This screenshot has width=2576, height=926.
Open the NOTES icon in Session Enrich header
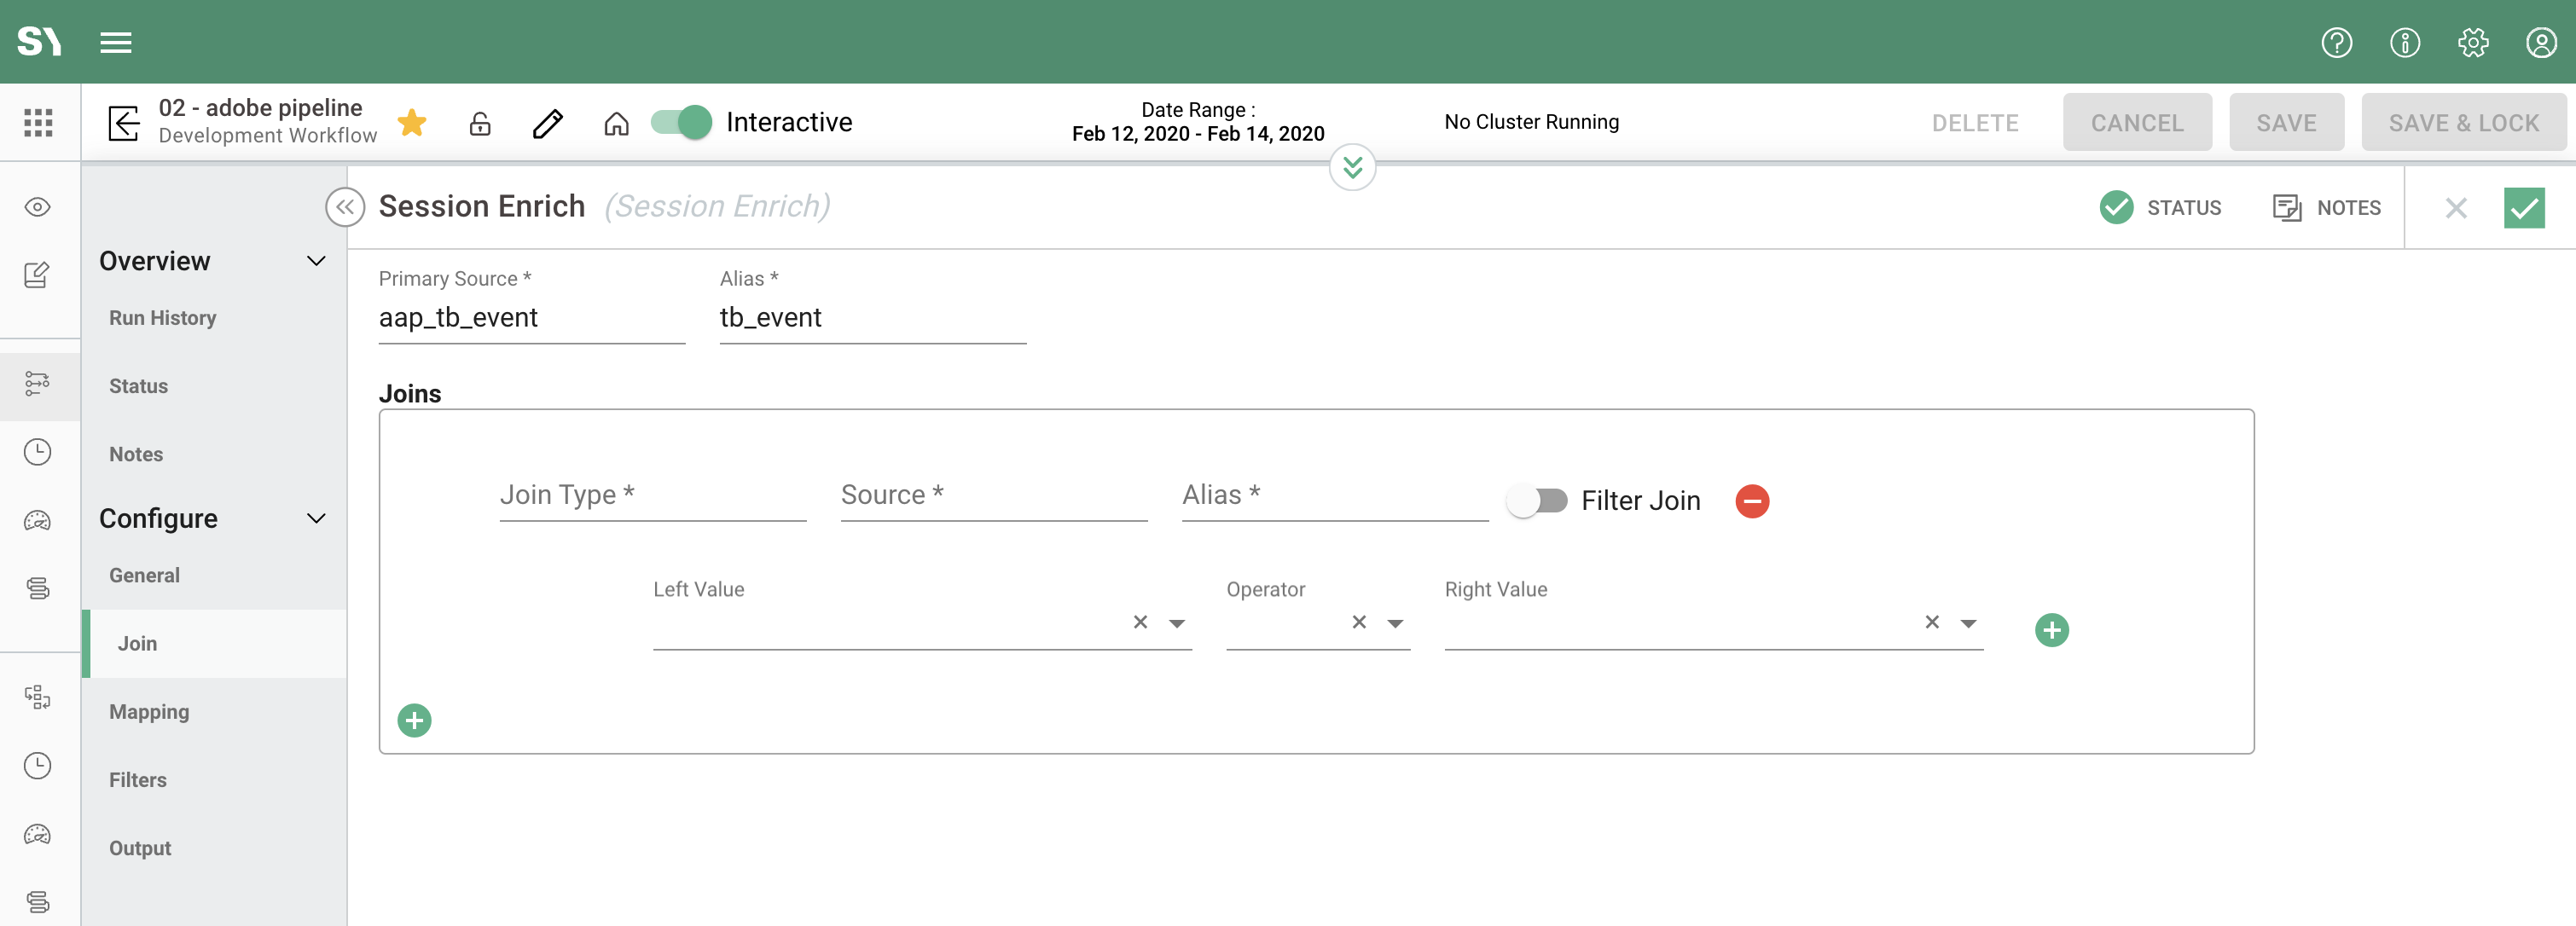click(2288, 208)
